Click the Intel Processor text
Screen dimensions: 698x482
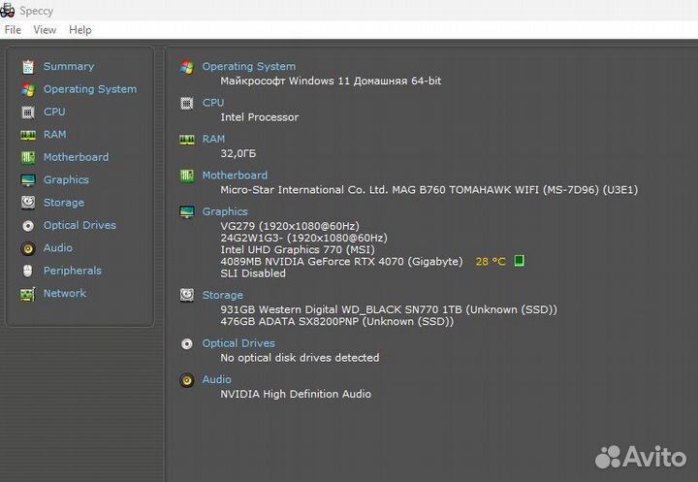260,117
